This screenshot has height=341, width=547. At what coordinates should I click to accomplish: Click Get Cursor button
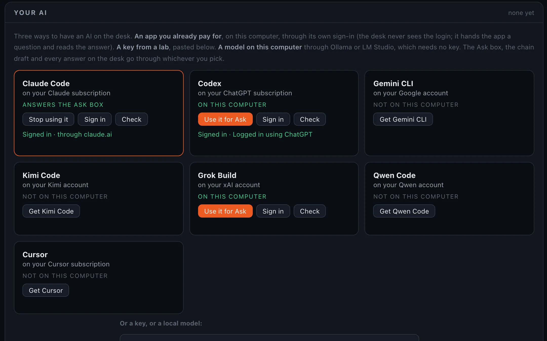point(46,290)
